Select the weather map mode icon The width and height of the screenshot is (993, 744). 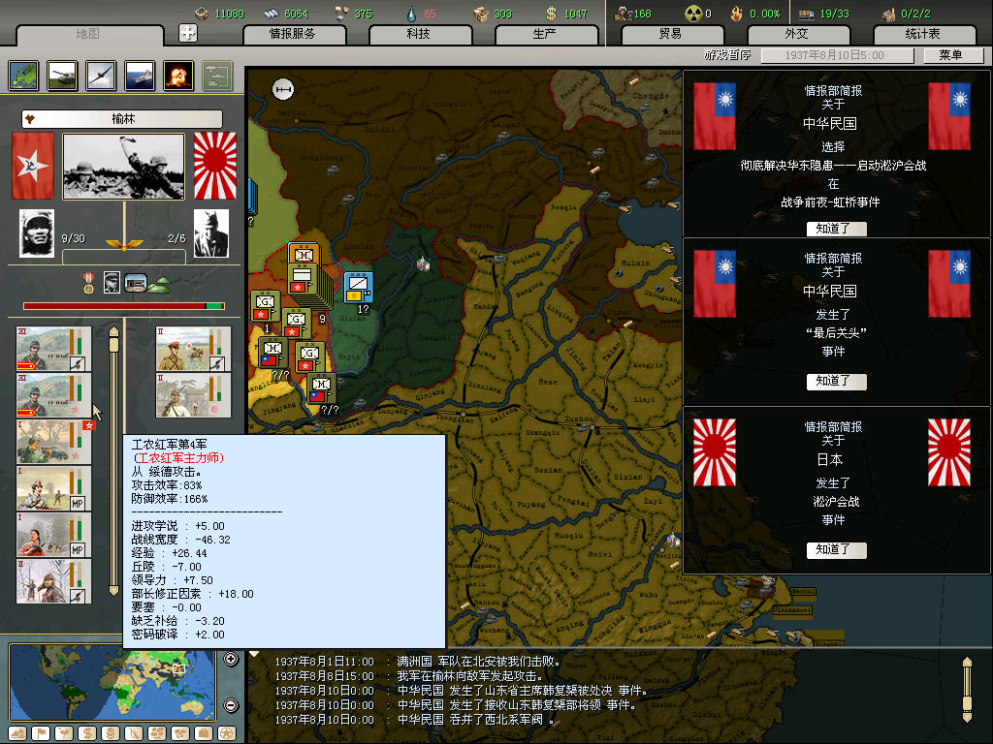pos(64,734)
